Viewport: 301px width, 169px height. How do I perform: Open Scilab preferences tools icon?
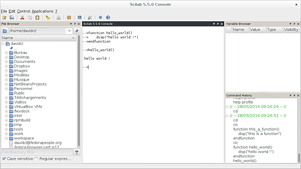tap(90, 18)
